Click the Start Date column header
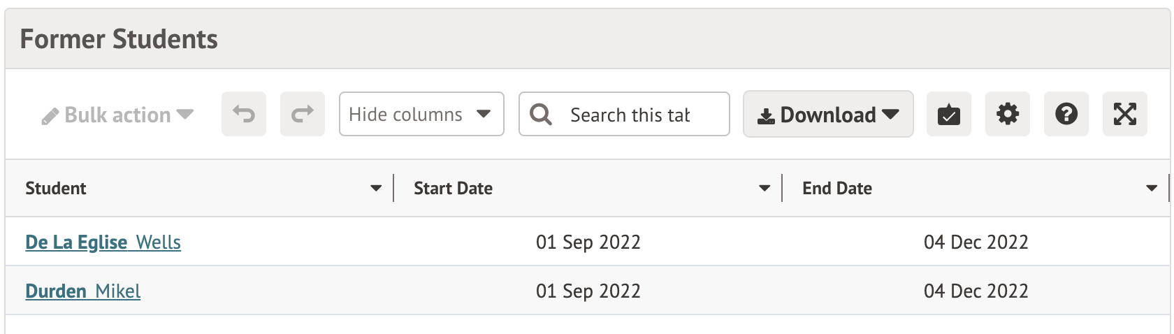 453,188
